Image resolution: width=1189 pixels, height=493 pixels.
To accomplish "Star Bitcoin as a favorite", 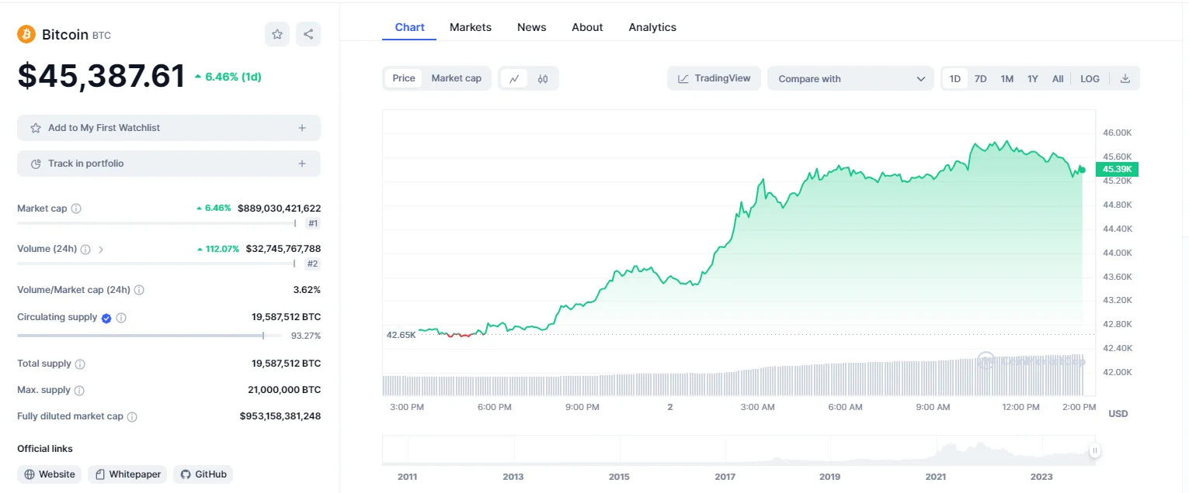I will 277,34.
